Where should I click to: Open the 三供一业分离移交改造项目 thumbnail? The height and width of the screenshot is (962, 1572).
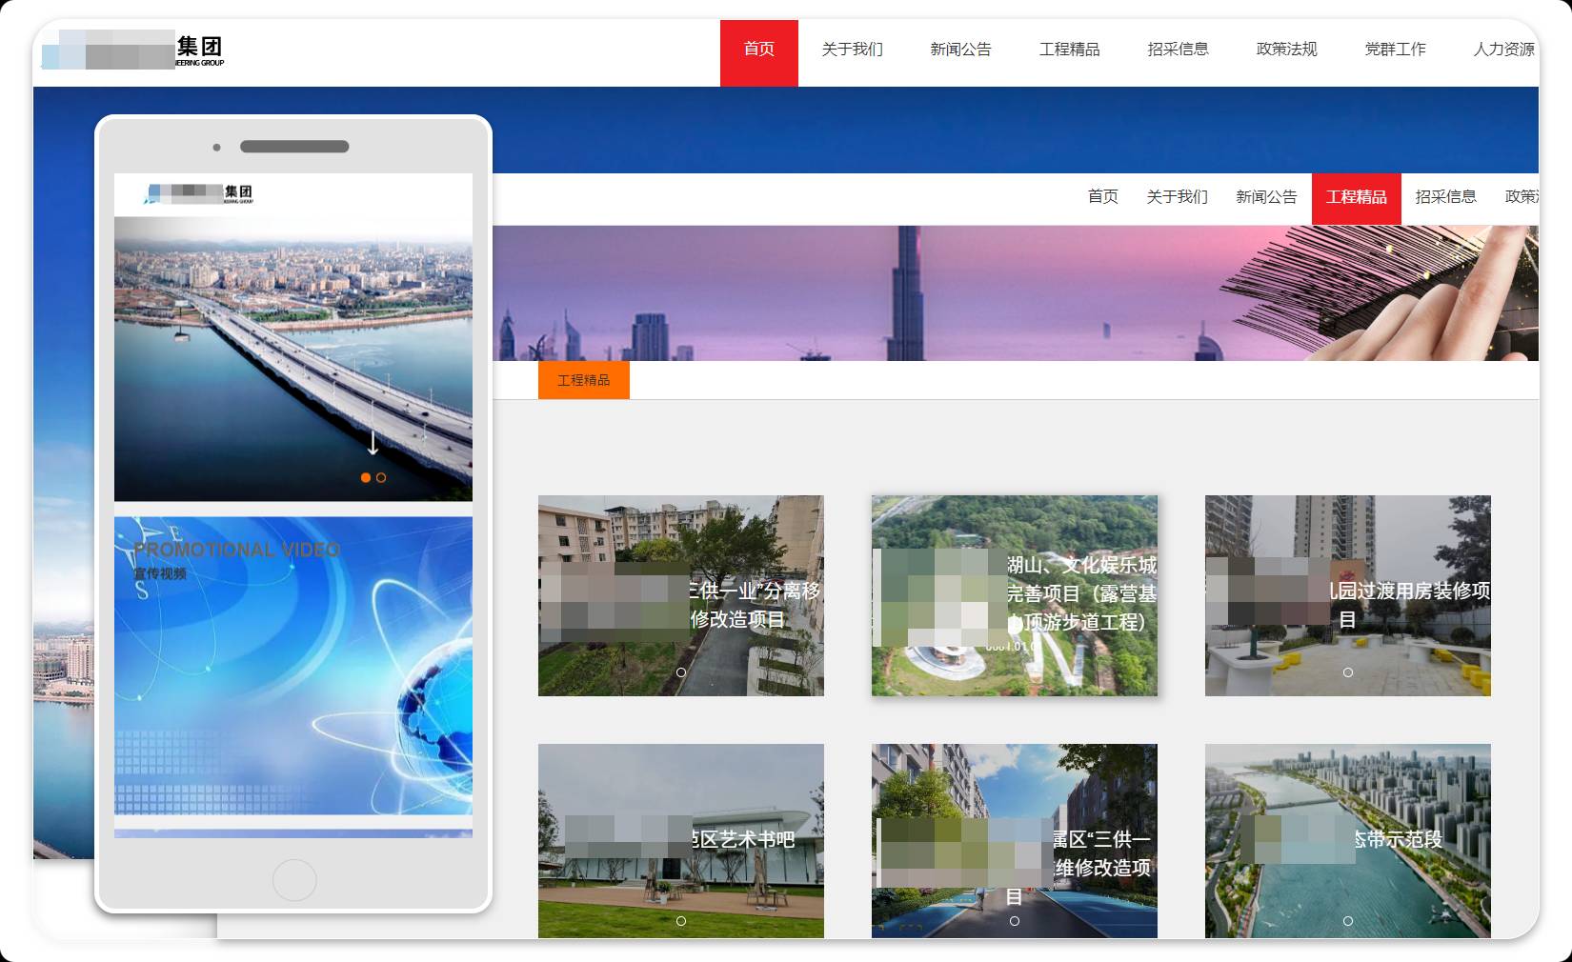[x=680, y=596]
